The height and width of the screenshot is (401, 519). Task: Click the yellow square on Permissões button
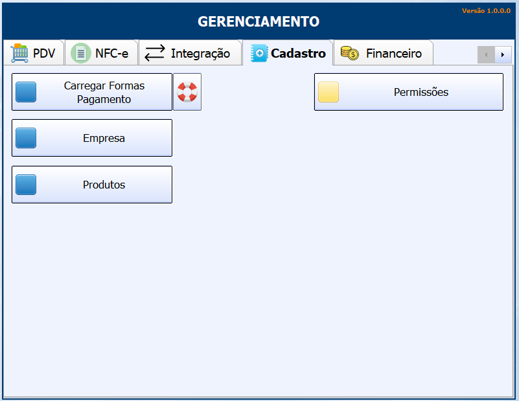329,92
